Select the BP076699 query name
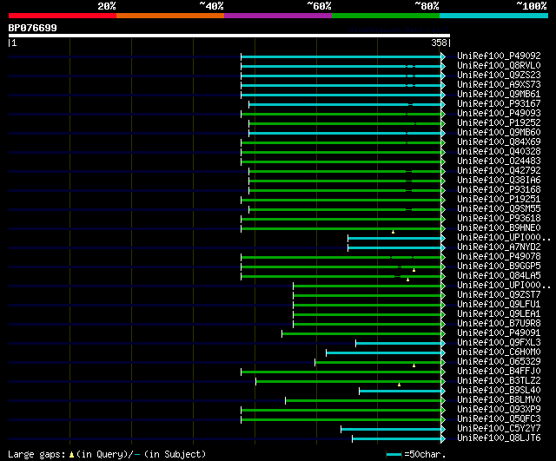 pyautogui.click(x=33, y=28)
